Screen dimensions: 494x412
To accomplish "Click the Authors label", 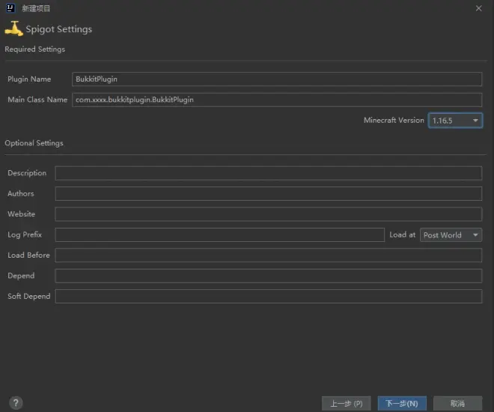I will tap(21, 193).
